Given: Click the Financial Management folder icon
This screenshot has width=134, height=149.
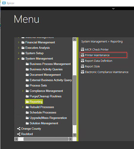Looking at the screenshot, I should point(23,43).
